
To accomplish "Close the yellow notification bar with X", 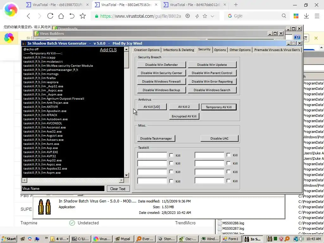I will pos(316,38).
